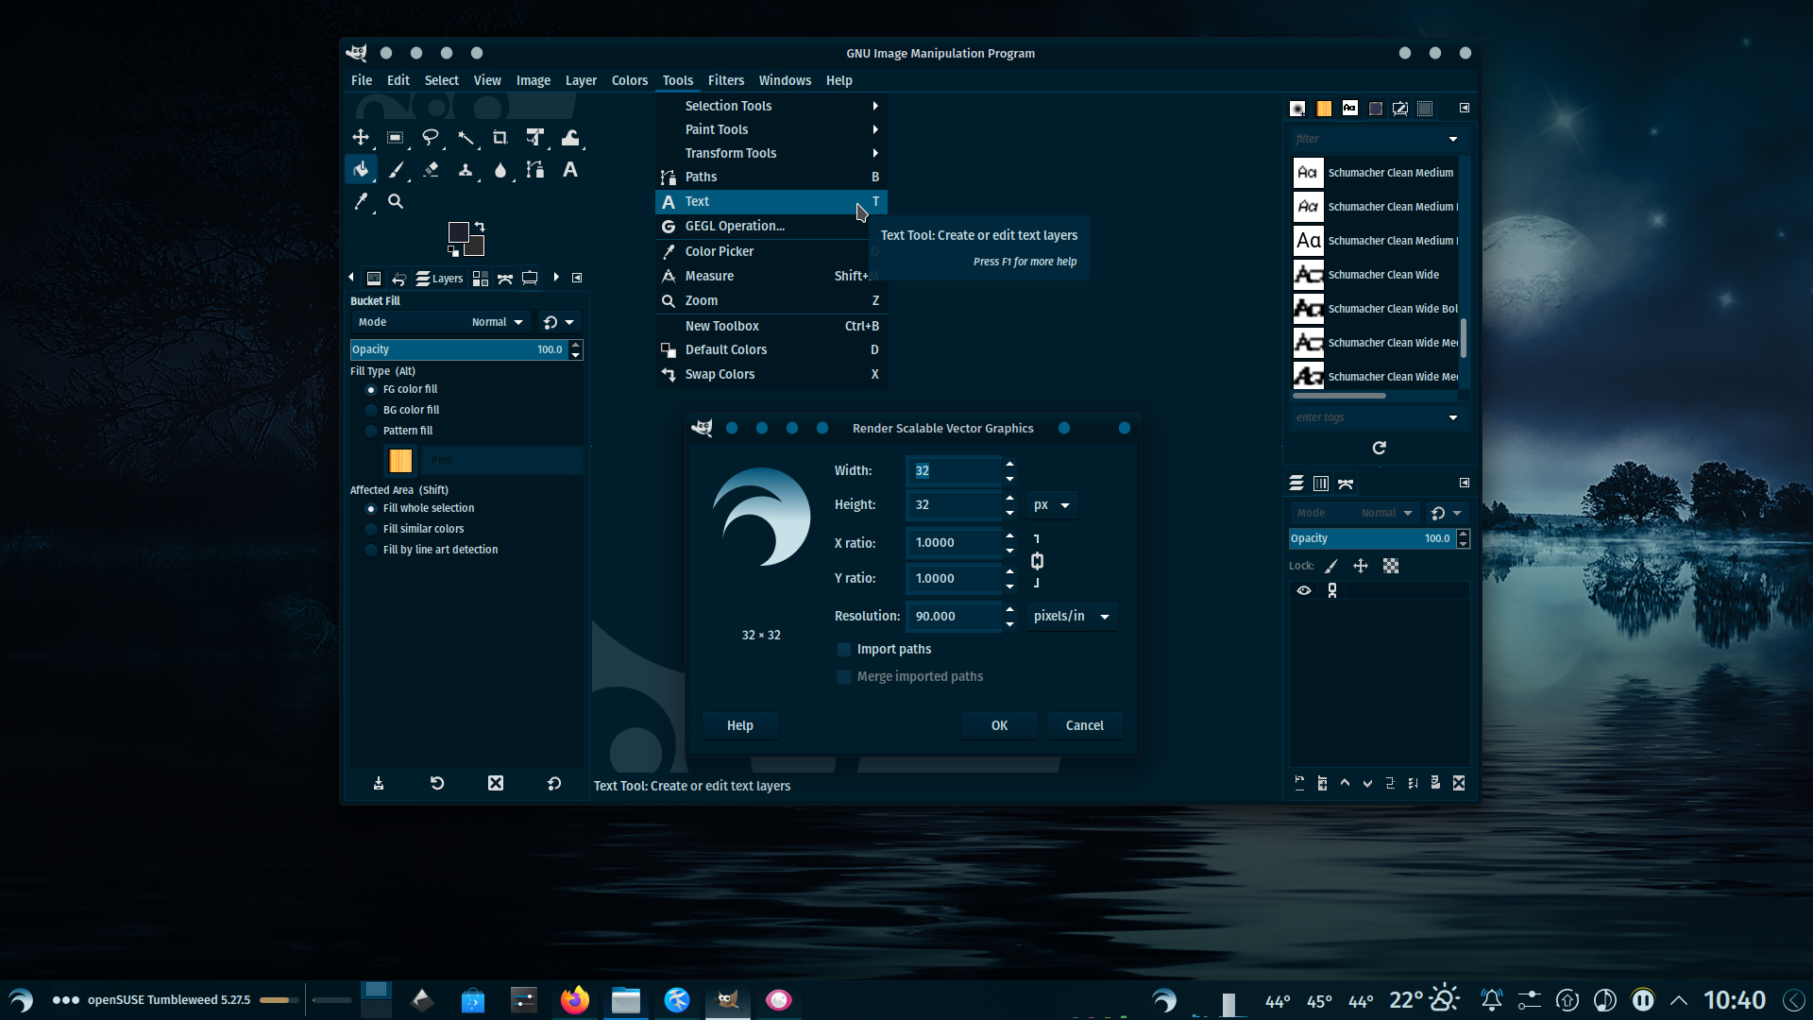Viewport: 1813px width, 1020px height.
Task: Select Schumacher Clean Wide font entry
Action: click(1375, 275)
